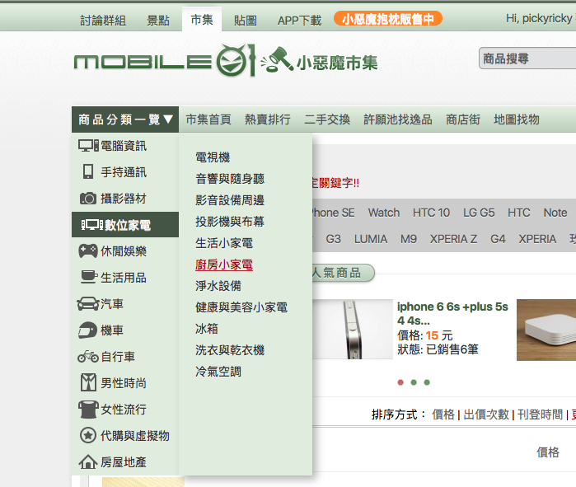
Task: Click the star circle icon for 代購與虛擬物
Action: click(x=88, y=436)
